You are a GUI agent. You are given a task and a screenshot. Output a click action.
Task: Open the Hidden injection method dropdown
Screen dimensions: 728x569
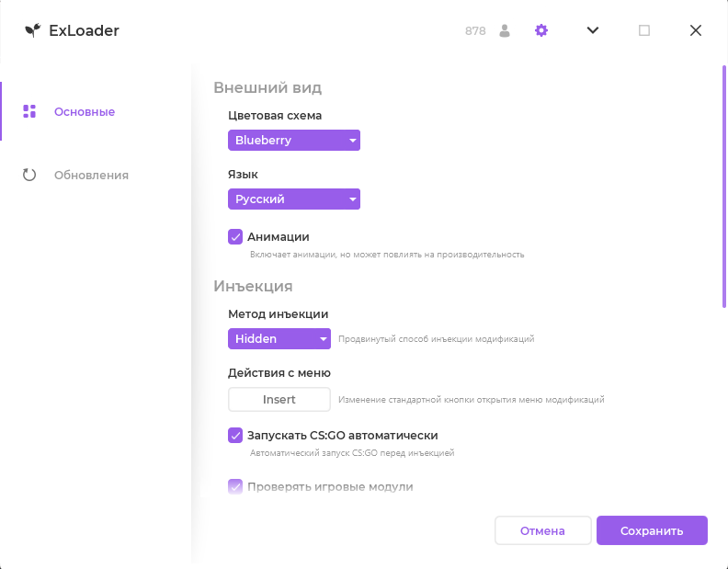pyautogui.click(x=279, y=338)
